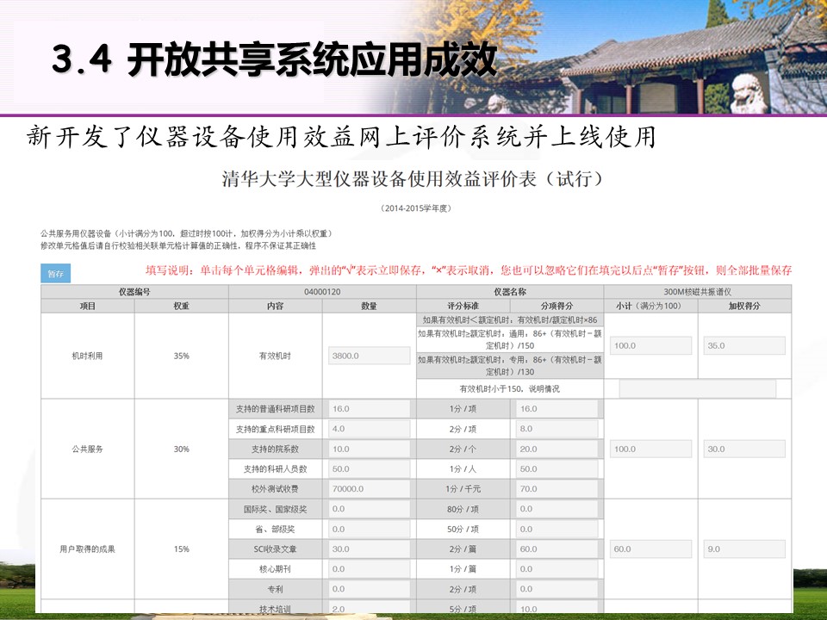This screenshot has height=620, width=827.
Task: Click the 8.0 score field for 支持的重点科研项目数
Action: pos(557,429)
